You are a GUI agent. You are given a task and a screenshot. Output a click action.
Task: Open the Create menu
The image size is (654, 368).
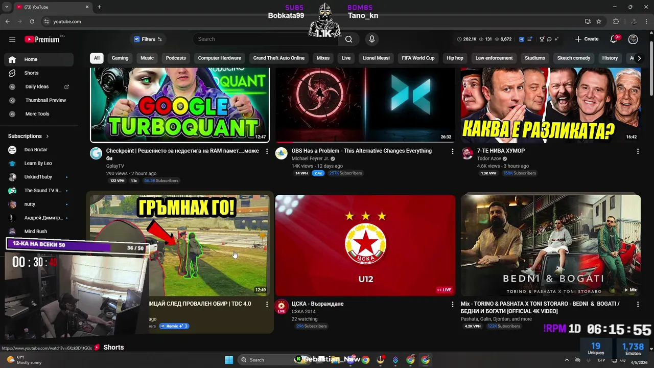tap(587, 39)
